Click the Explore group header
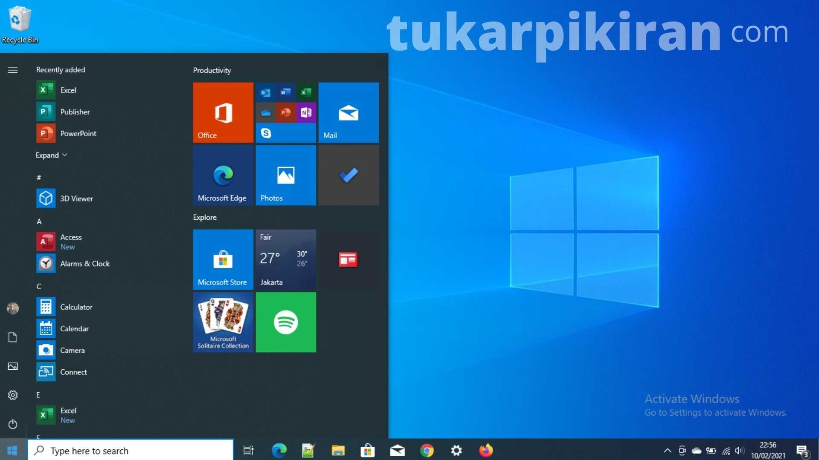The height and width of the screenshot is (460, 819). pyautogui.click(x=205, y=217)
